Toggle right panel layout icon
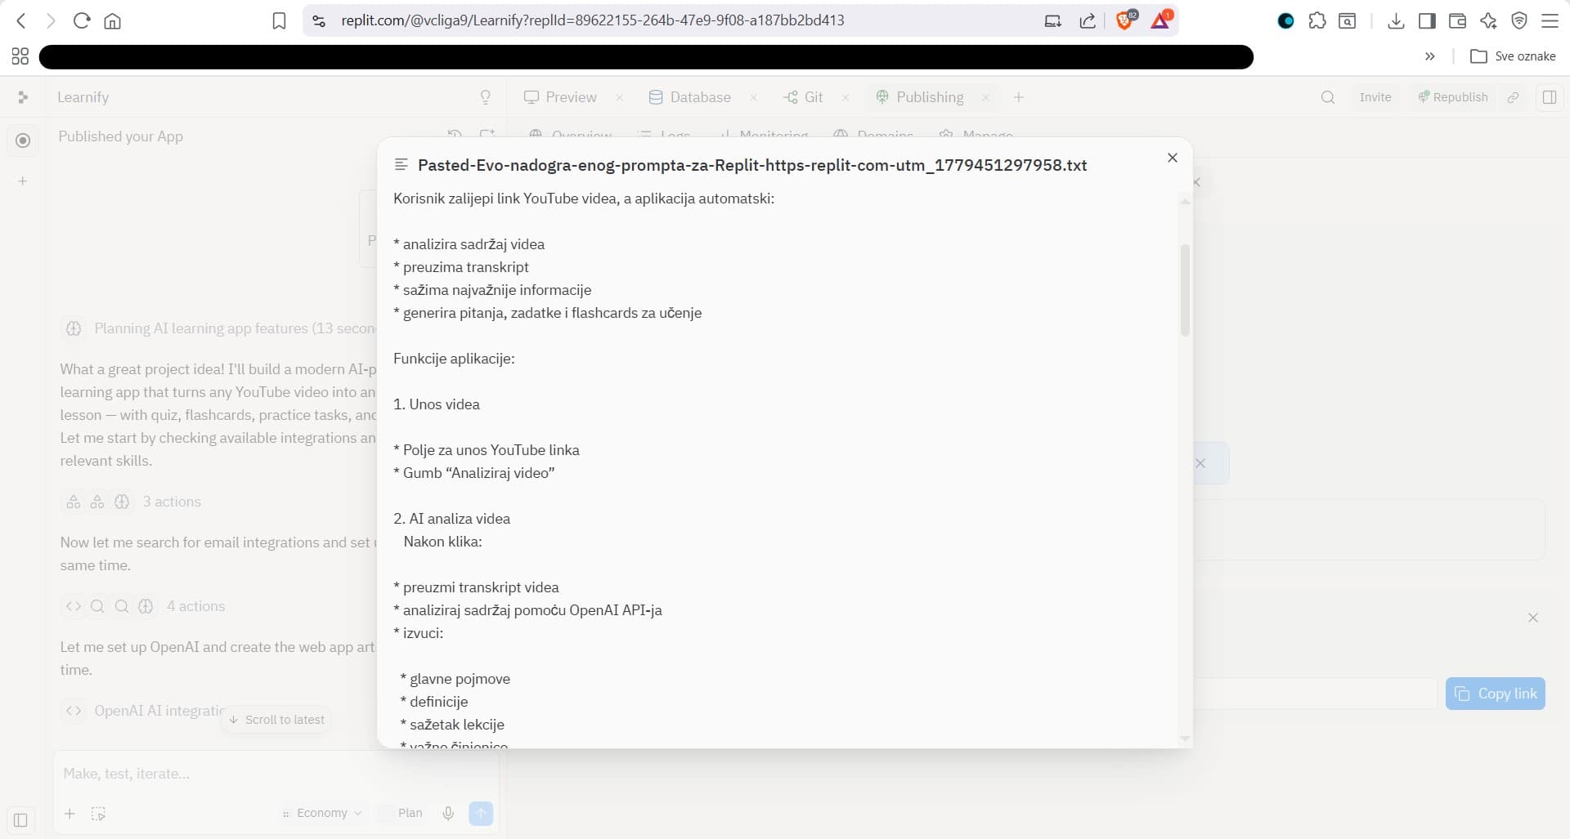 [1550, 97]
